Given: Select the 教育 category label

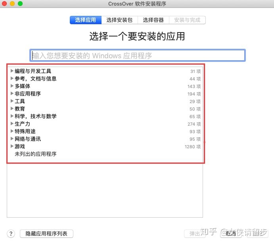Looking at the screenshot, I should click(x=20, y=109).
